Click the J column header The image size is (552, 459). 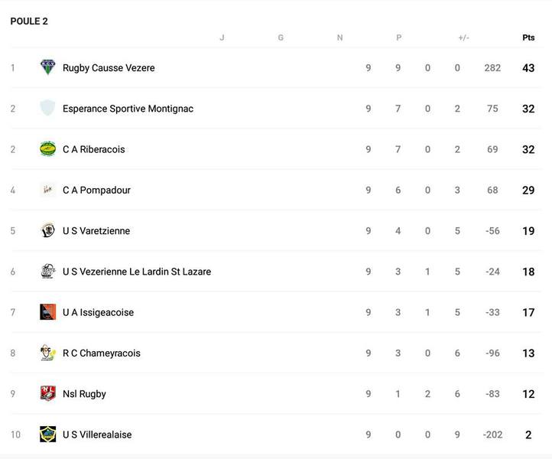(222, 37)
